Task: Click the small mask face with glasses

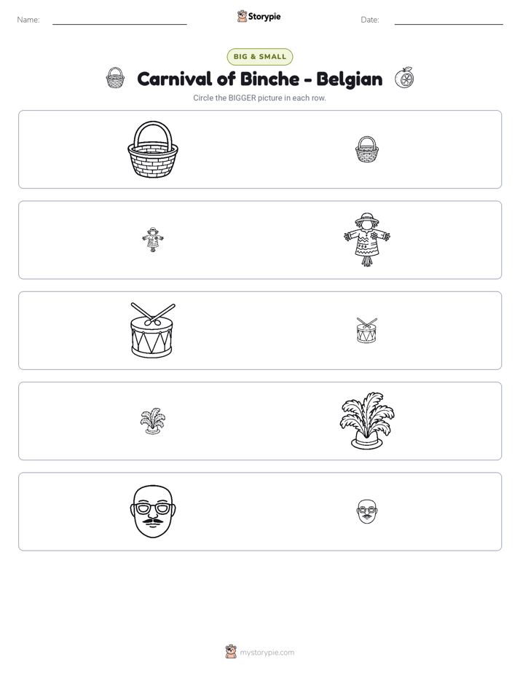Action: point(367,511)
